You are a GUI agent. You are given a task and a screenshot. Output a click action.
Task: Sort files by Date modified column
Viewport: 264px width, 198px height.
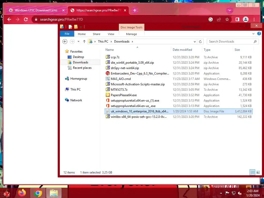(x=182, y=50)
